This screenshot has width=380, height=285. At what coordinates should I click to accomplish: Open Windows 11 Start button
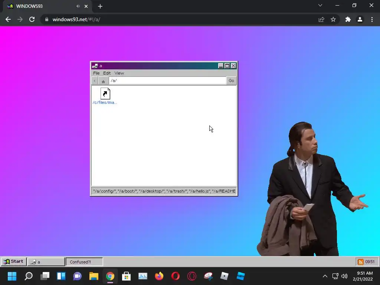point(12,276)
